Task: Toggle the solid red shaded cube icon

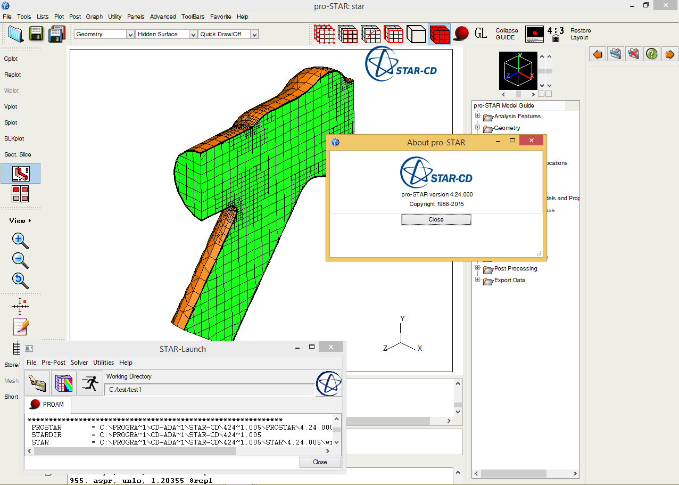Action: tap(439, 34)
